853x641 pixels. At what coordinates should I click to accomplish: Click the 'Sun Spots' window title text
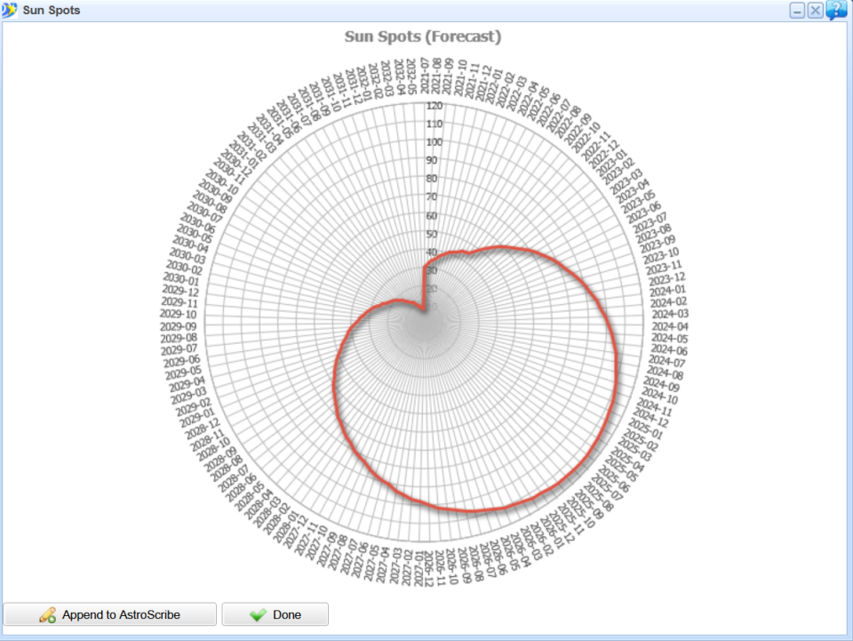(x=52, y=11)
